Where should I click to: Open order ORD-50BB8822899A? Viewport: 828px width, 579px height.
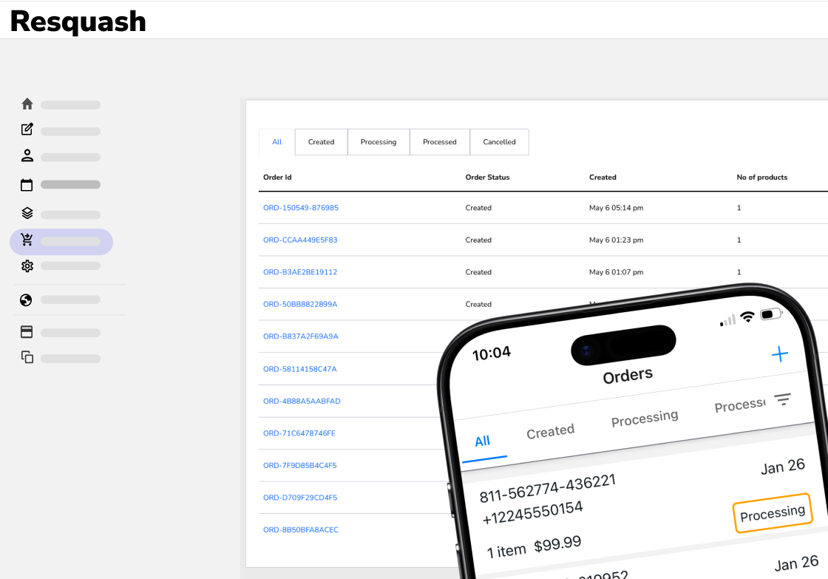pyautogui.click(x=300, y=305)
